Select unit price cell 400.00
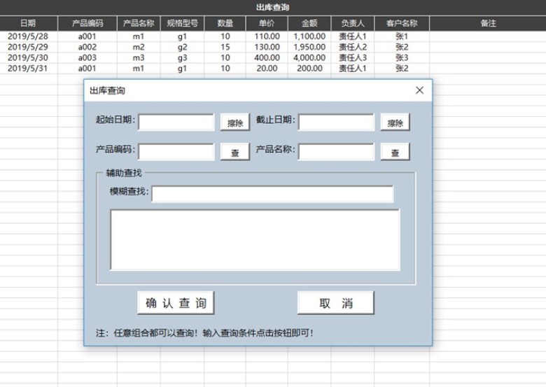This screenshot has height=387, width=546. tap(267, 58)
